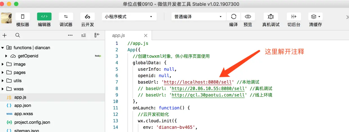
Task: Click the pages folder icon
Action: (x=9, y=72)
